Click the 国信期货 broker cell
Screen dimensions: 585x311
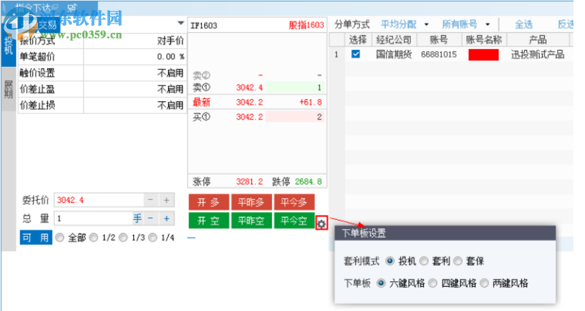point(394,55)
